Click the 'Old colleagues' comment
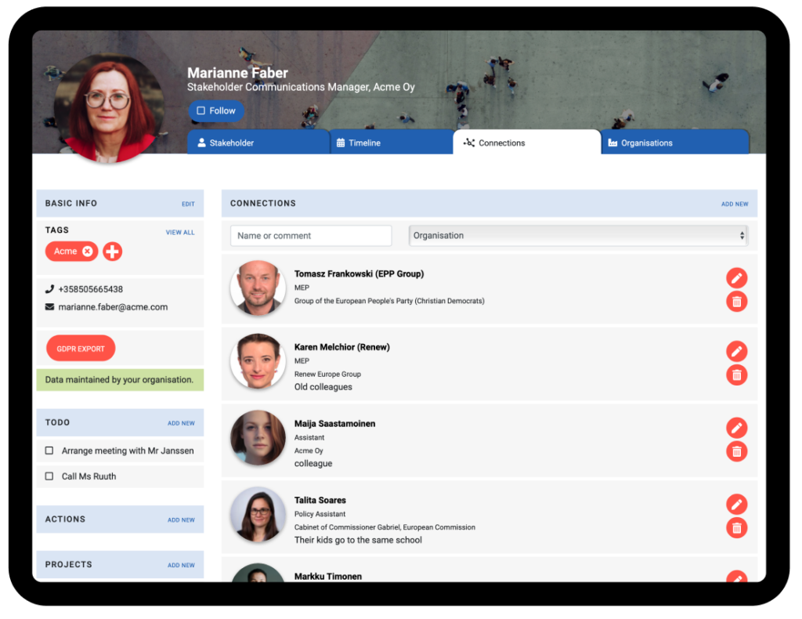The height and width of the screenshot is (619, 802). [323, 387]
